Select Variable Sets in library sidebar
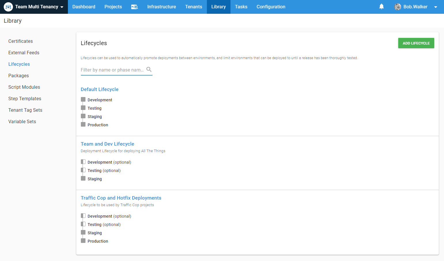Screen dimensions: 444x261 (x=22, y=121)
